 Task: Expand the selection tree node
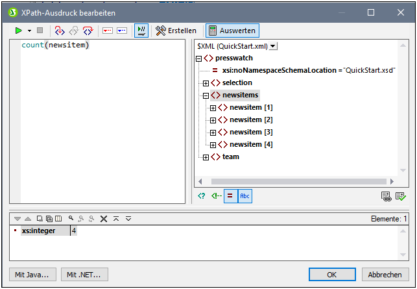206,83
